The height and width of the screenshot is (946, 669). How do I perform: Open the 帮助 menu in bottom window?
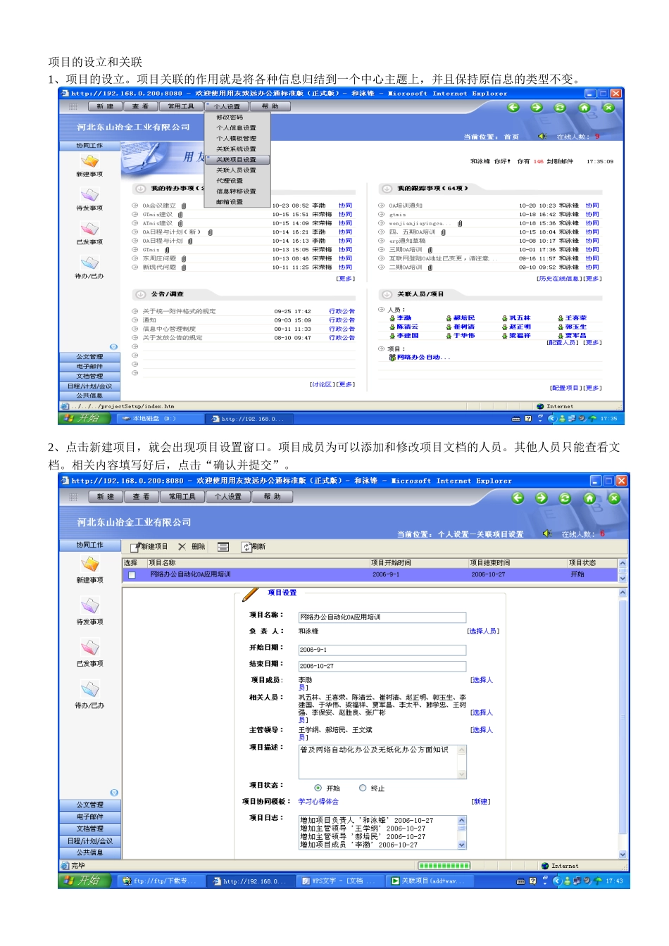(272, 496)
